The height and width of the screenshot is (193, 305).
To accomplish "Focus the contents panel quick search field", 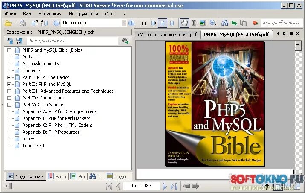I will point(73,41).
